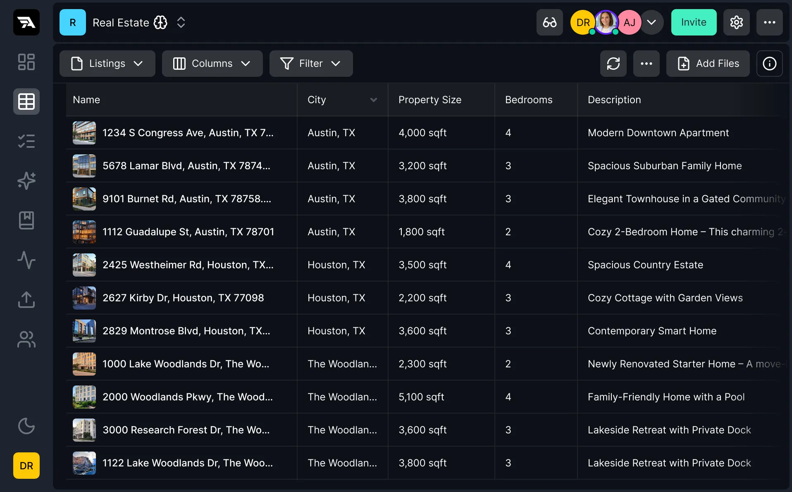Open the bookmarks panel in sidebar
Image resolution: width=792 pixels, height=492 pixels.
pos(26,220)
